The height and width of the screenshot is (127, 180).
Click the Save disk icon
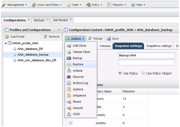tap(109, 39)
